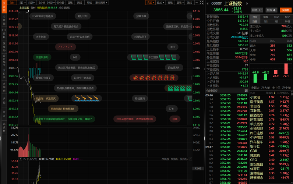Open the 龙虎榜 sidebar view
293x184 pixels.
(4, 127)
